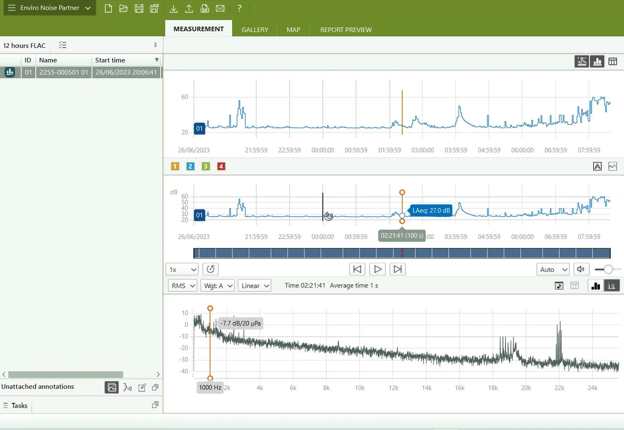Image resolution: width=624 pixels, height=430 pixels.
Task: Select marker 4 red swatch
Action: [x=221, y=166]
